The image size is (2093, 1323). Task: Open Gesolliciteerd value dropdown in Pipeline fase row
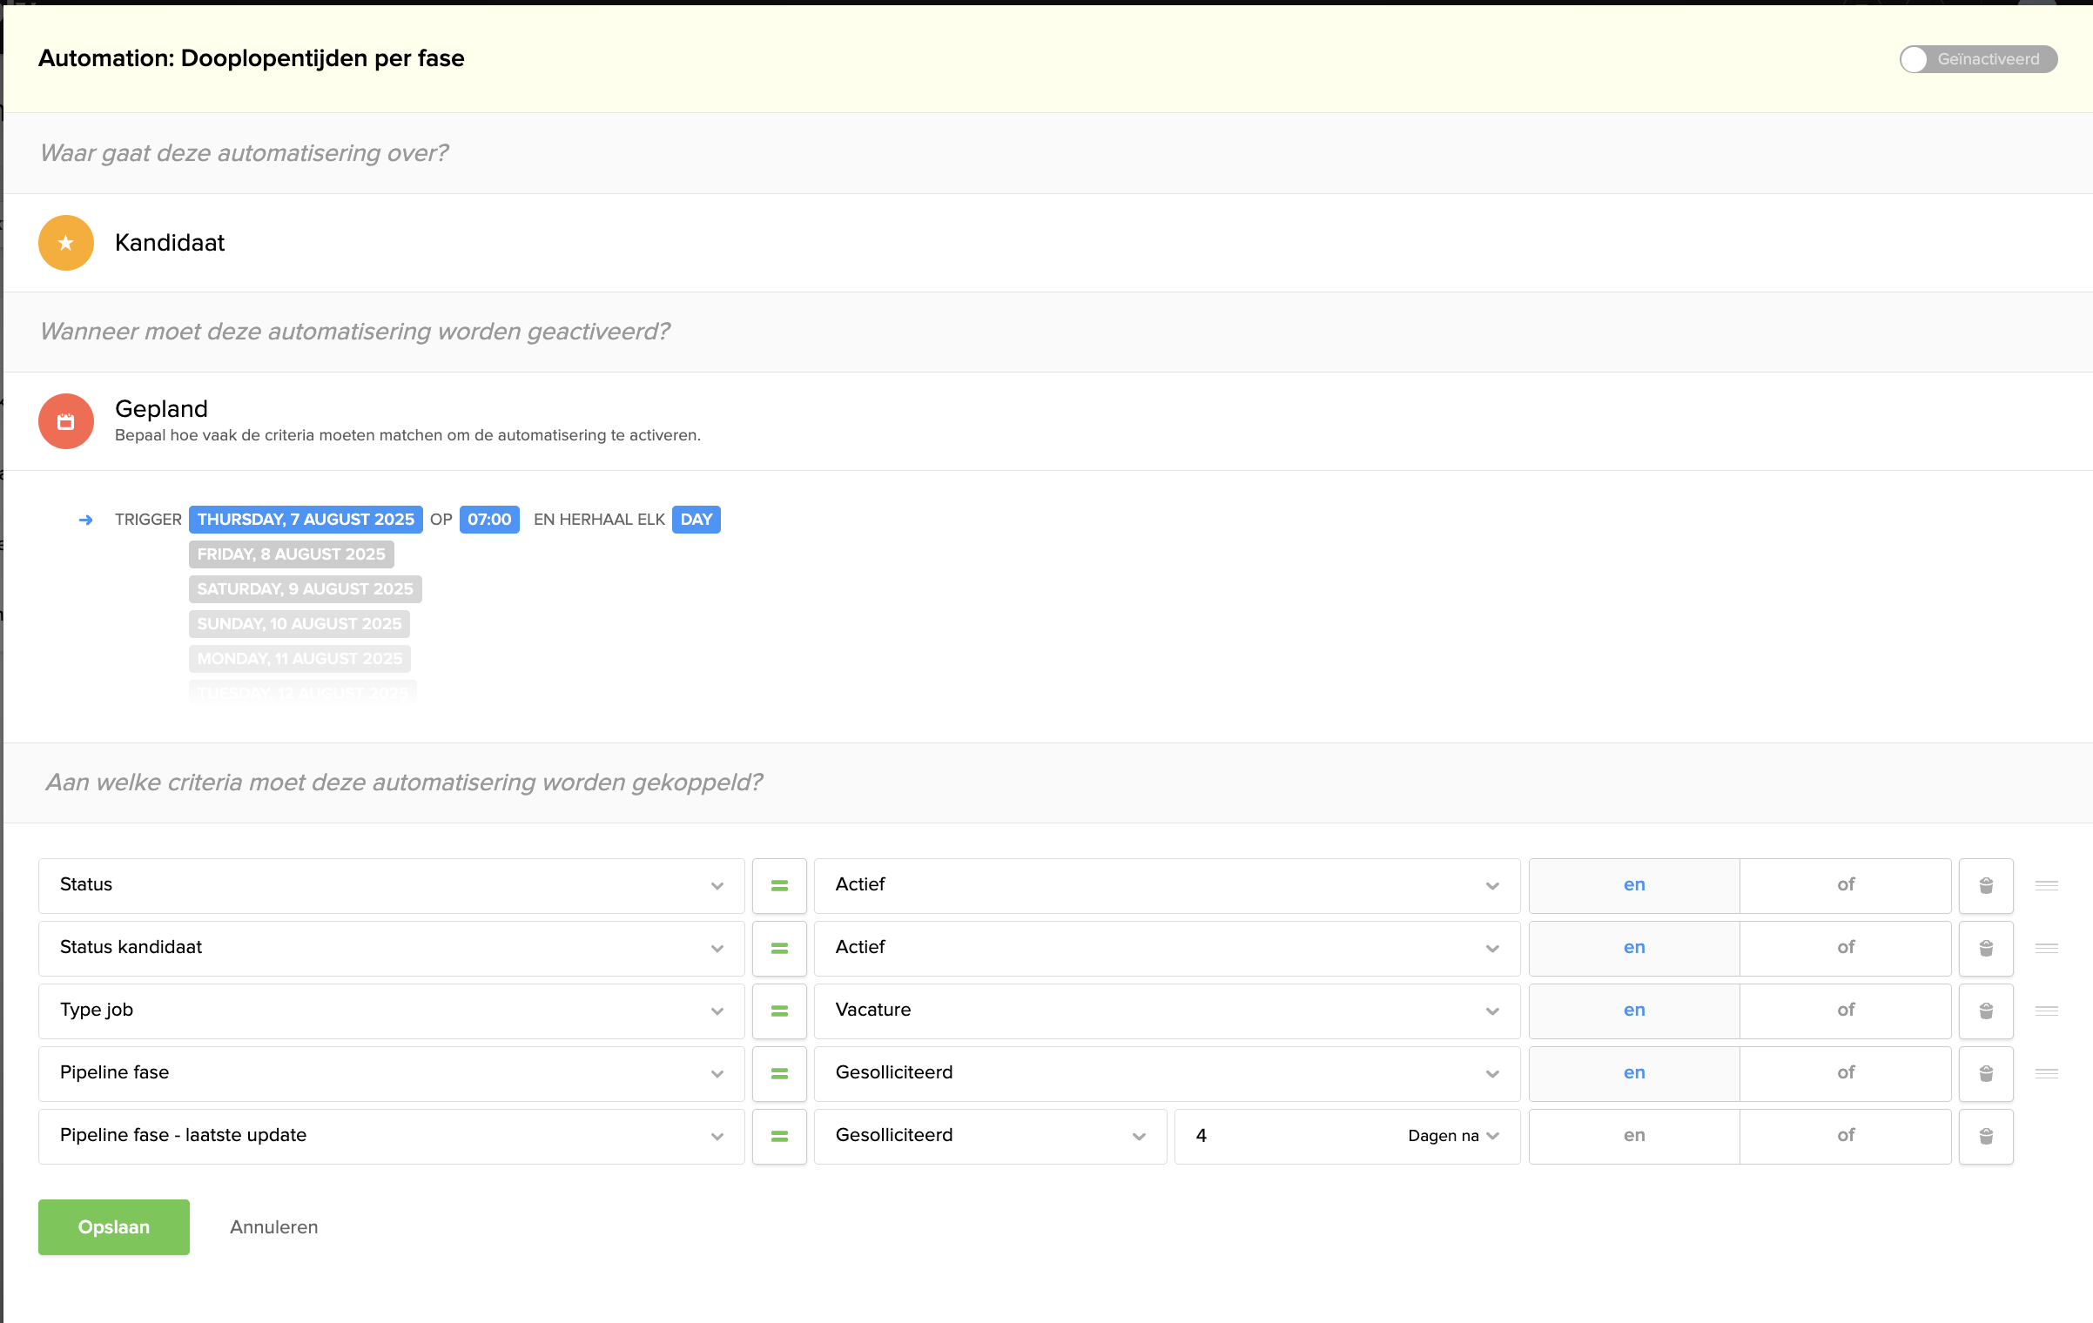click(1168, 1073)
